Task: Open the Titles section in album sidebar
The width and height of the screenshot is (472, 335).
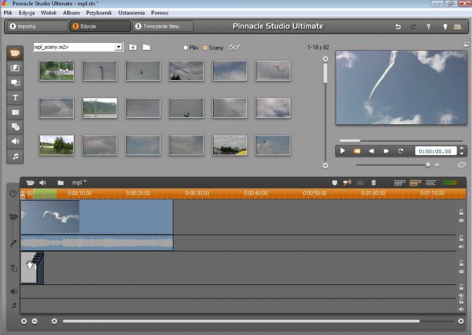Action: click(15, 97)
